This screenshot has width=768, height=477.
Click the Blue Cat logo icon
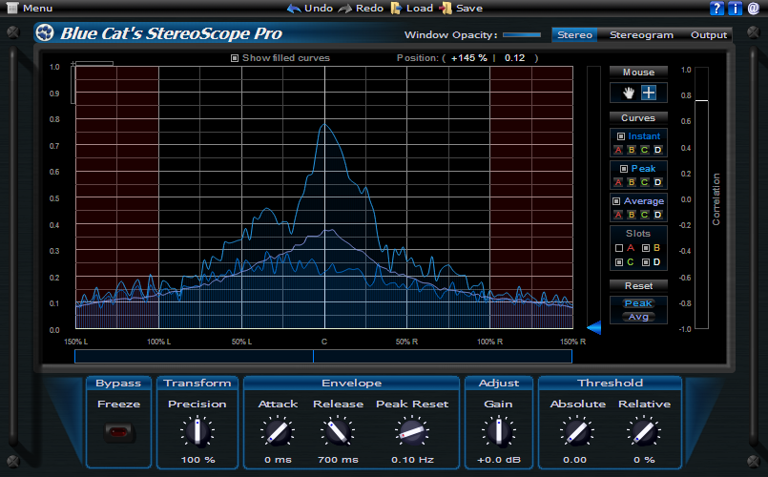[45, 33]
